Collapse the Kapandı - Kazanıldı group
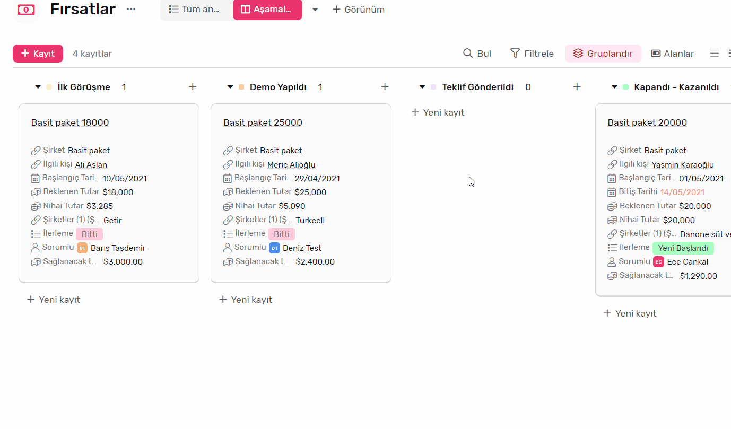 614,87
